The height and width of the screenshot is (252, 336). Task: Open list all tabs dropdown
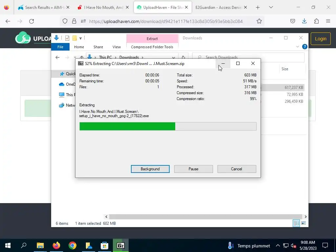pyautogui.click(x=271, y=7)
